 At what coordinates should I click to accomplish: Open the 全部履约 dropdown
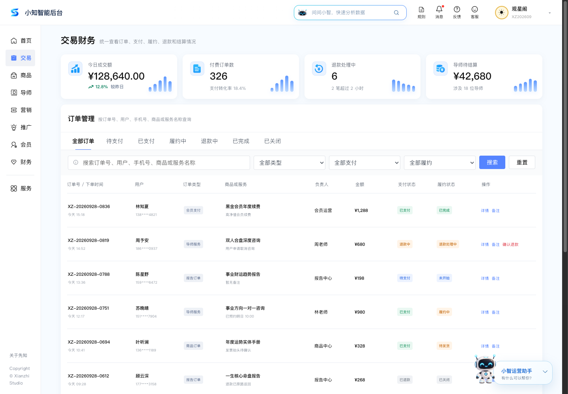[439, 163]
